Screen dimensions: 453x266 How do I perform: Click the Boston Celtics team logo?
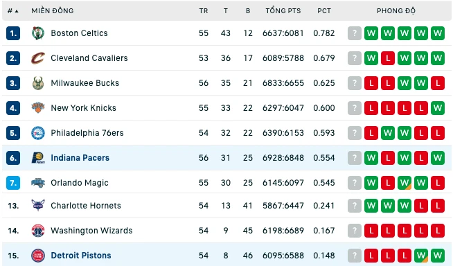pos(38,33)
